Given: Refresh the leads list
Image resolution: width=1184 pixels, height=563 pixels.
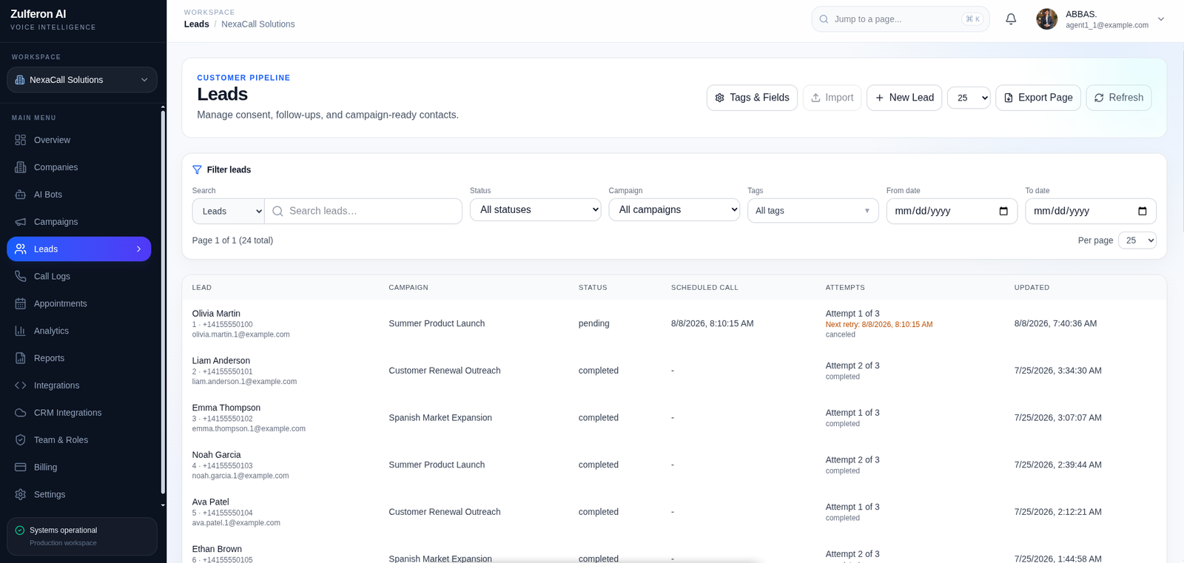Looking at the screenshot, I should click(1119, 98).
